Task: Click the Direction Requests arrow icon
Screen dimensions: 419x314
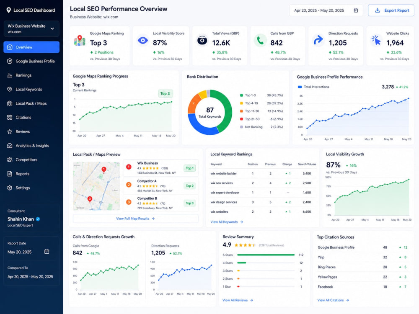Action: [318, 41]
